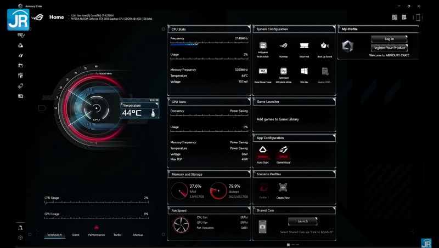Screen dimensions: 439x248
Task: Click the 797mV voltage value
Action: [x=243, y=82]
